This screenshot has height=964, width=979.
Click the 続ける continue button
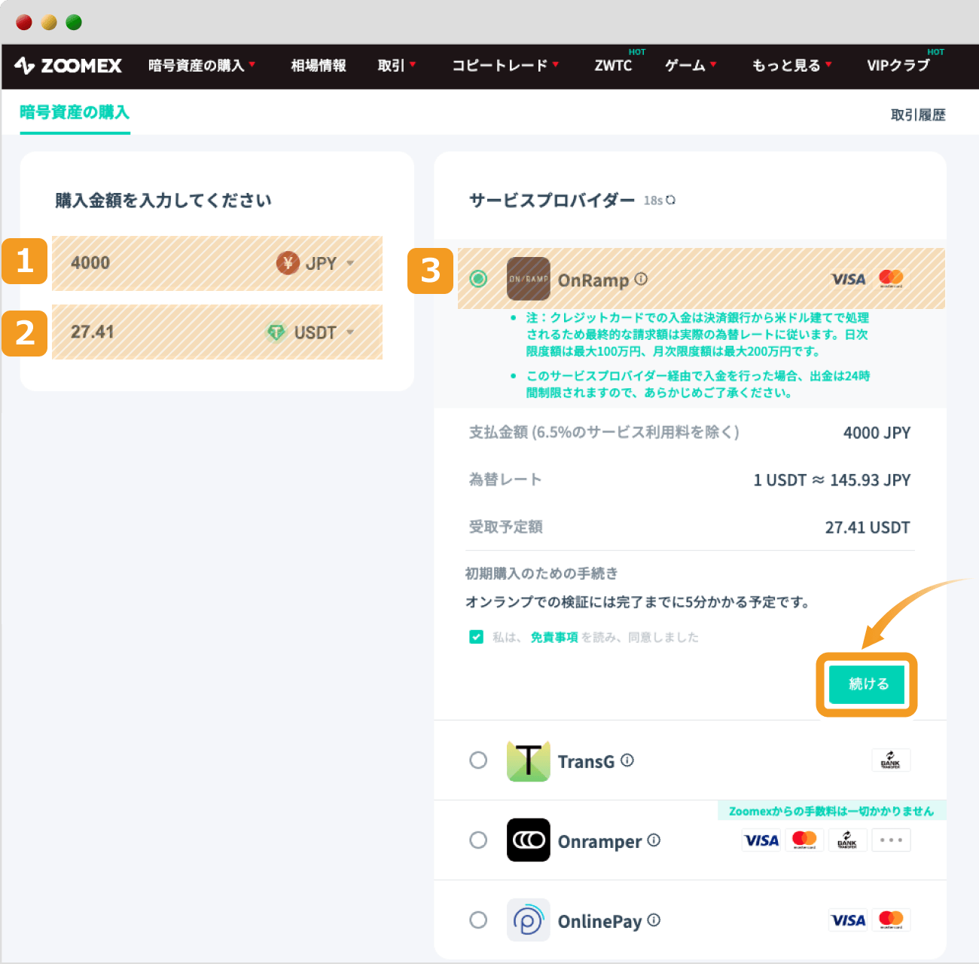[868, 684]
